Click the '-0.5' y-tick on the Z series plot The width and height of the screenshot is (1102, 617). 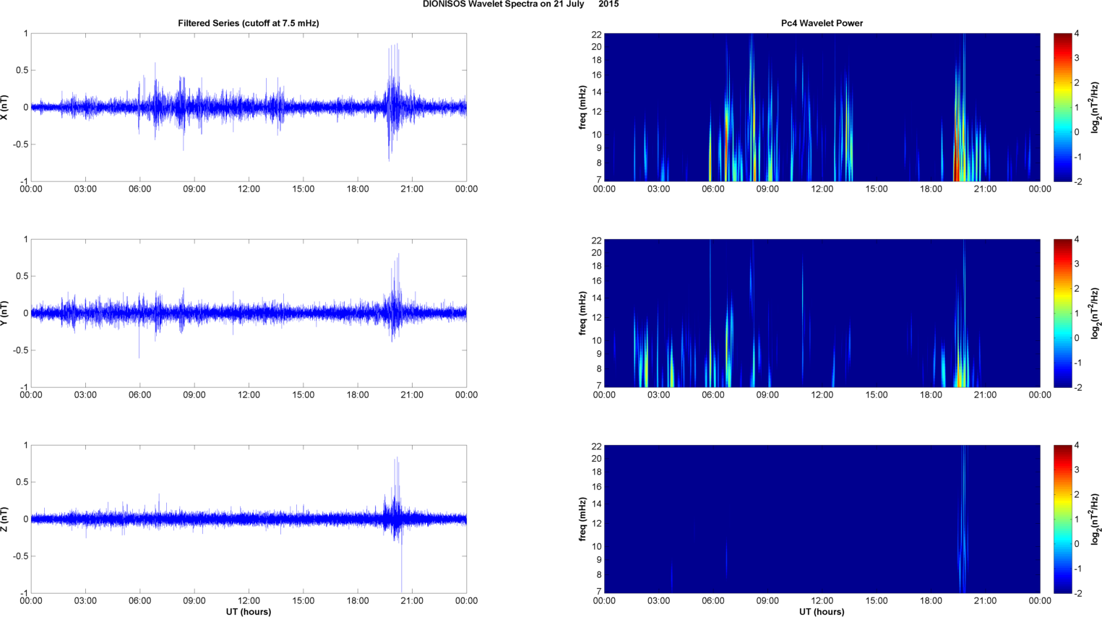[20, 556]
